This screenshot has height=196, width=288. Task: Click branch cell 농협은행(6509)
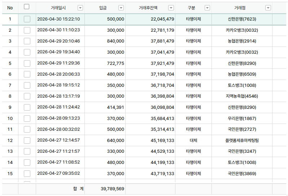[x=242, y=74]
